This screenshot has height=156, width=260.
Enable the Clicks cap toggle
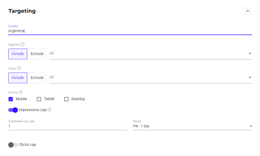(13, 145)
